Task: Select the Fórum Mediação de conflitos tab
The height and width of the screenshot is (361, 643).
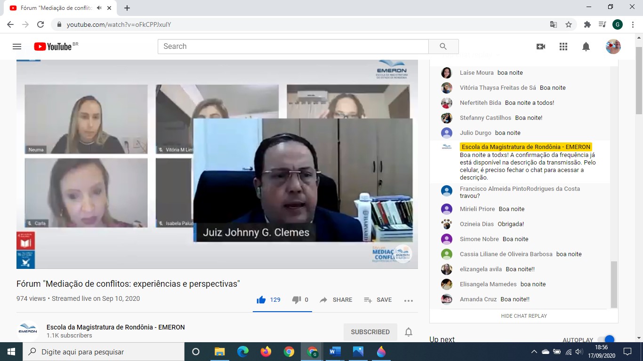Action: pos(52,8)
